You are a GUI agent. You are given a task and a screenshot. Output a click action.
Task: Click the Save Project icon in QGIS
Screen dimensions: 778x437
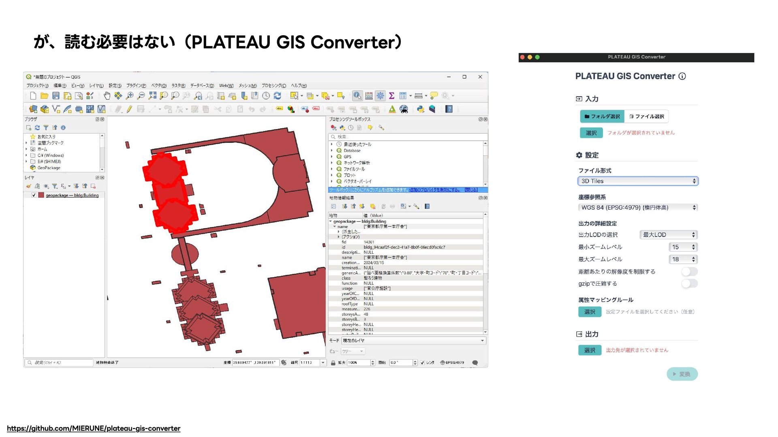pyautogui.click(x=56, y=96)
